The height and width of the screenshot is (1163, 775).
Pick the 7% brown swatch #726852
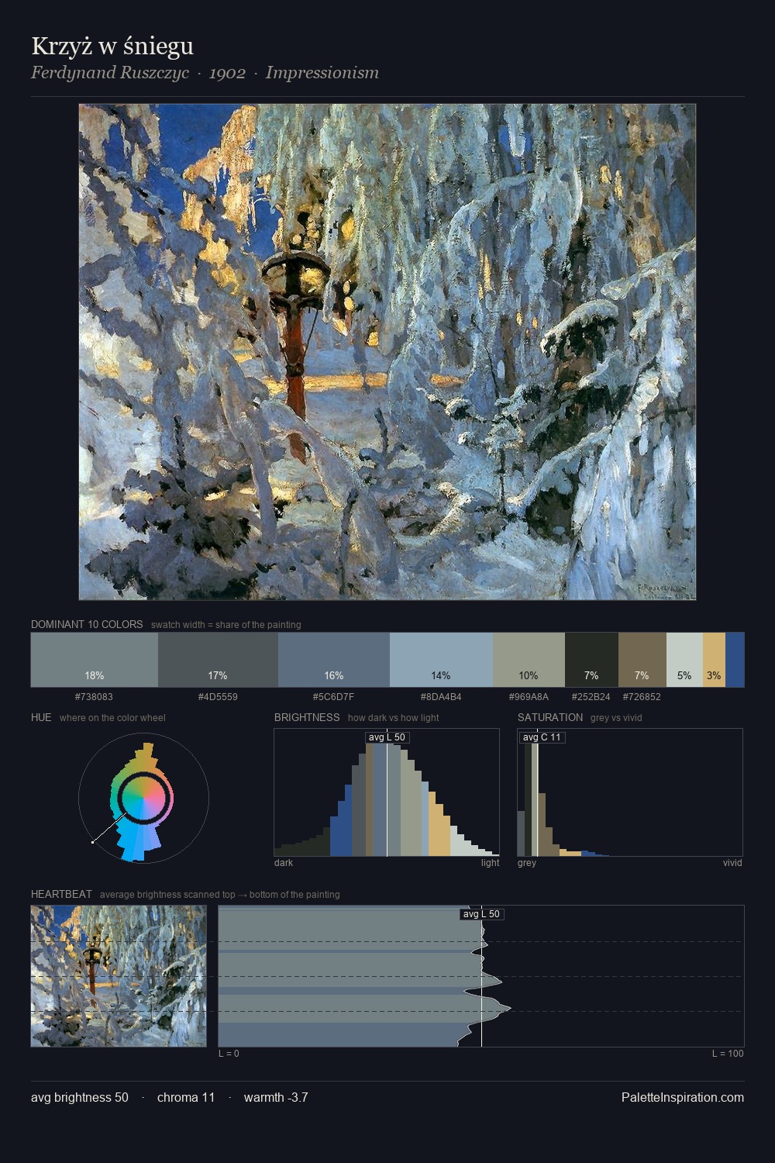click(x=642, y=660)
